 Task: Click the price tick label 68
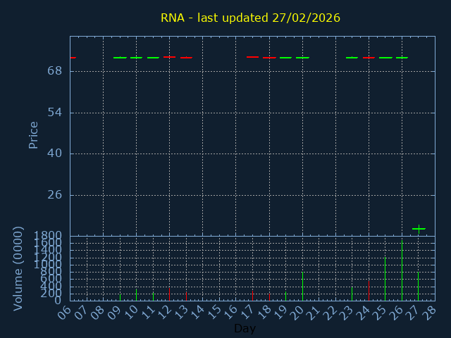[56, 71]
